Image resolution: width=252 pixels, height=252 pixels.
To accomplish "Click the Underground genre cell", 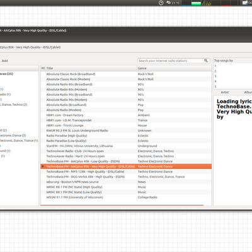I will pos(147,146).
